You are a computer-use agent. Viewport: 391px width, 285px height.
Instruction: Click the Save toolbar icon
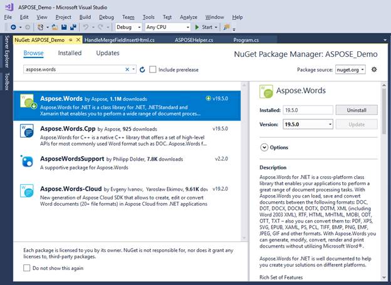pos(64,27)
